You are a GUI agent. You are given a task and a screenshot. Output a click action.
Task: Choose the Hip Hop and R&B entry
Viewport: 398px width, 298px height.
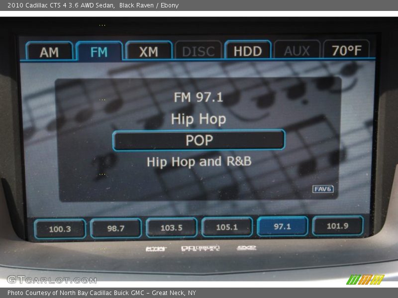[x=199, y=162]
